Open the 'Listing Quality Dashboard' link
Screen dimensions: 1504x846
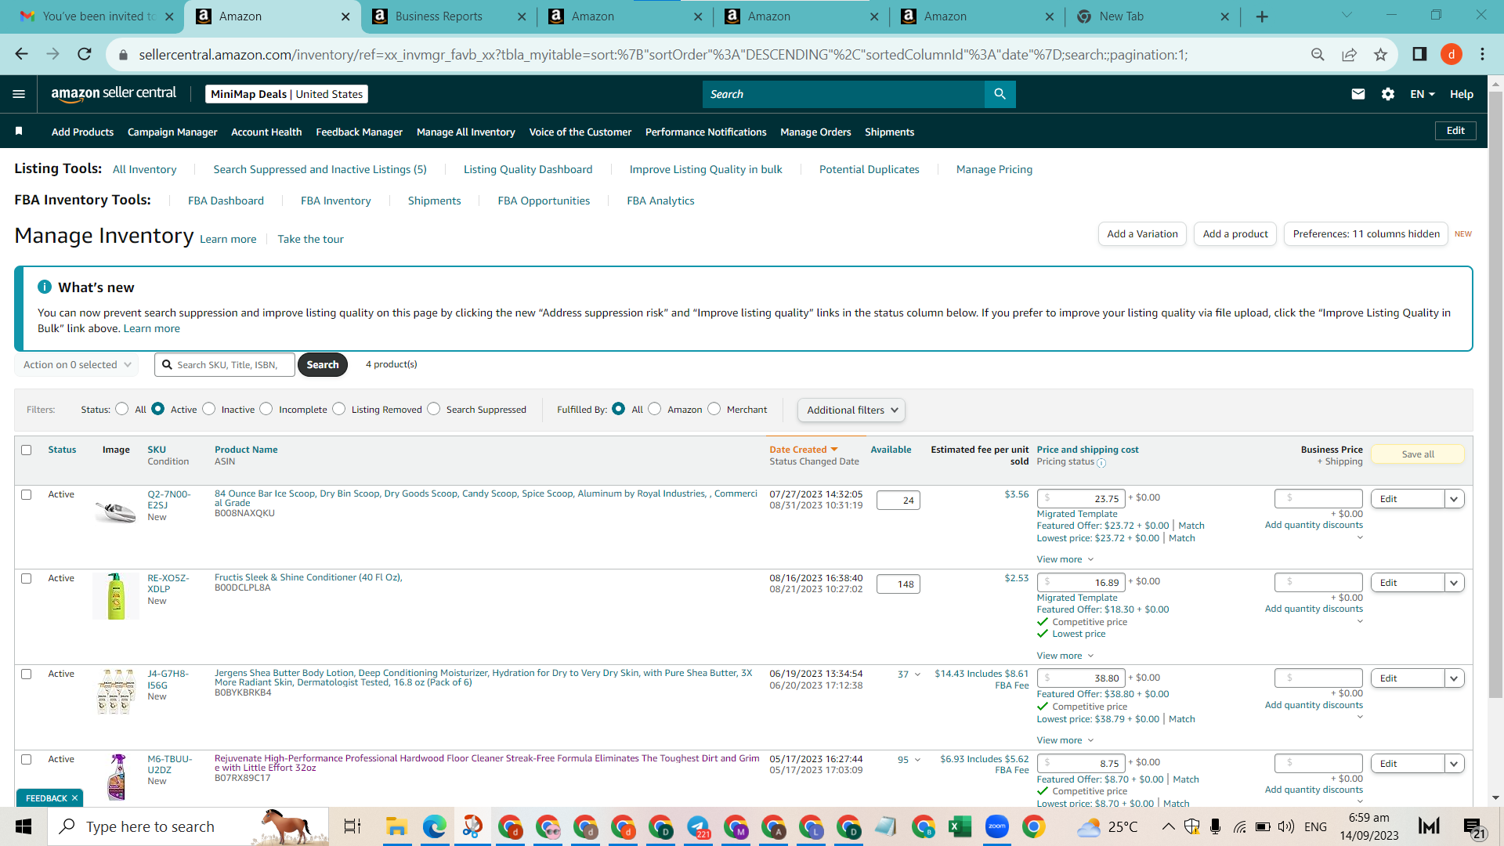(x=528, y=169)
